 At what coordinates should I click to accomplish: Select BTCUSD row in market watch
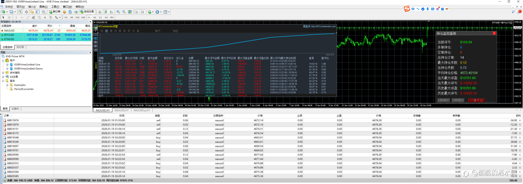10,35
